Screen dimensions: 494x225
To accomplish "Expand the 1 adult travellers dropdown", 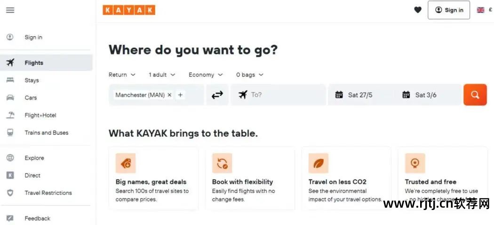I will tap(162, 75).
